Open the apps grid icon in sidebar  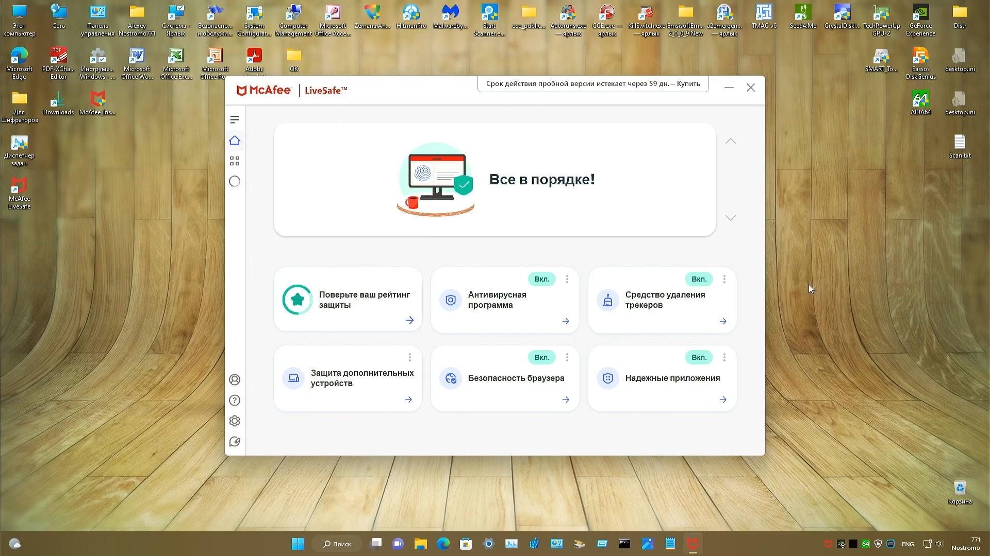click(235, 161)
